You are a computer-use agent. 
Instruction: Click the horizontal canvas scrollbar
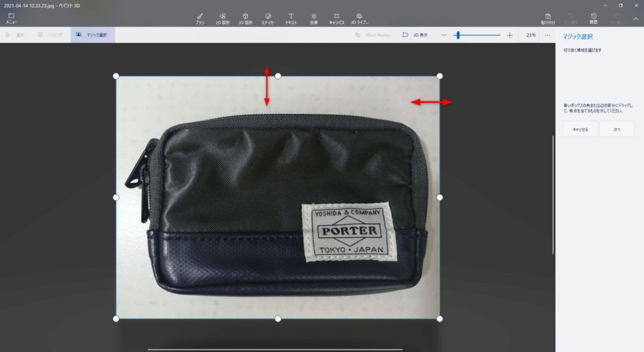point(275,349)
